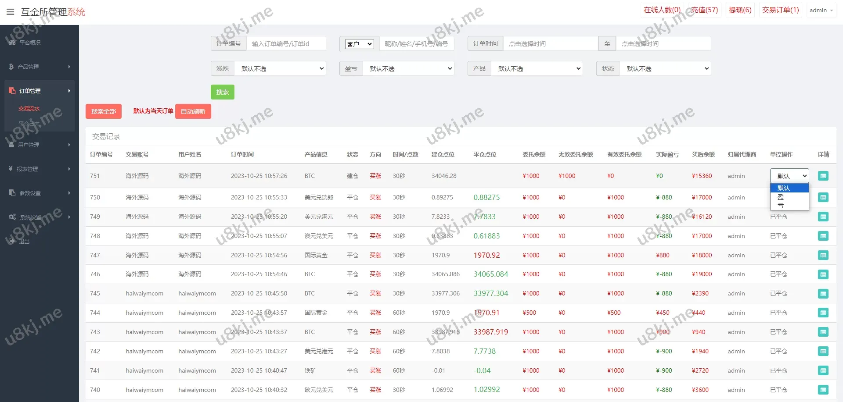The image size is (843, 402).
Task: Click the platform overview sidebar icon
Action: [12, 43]
